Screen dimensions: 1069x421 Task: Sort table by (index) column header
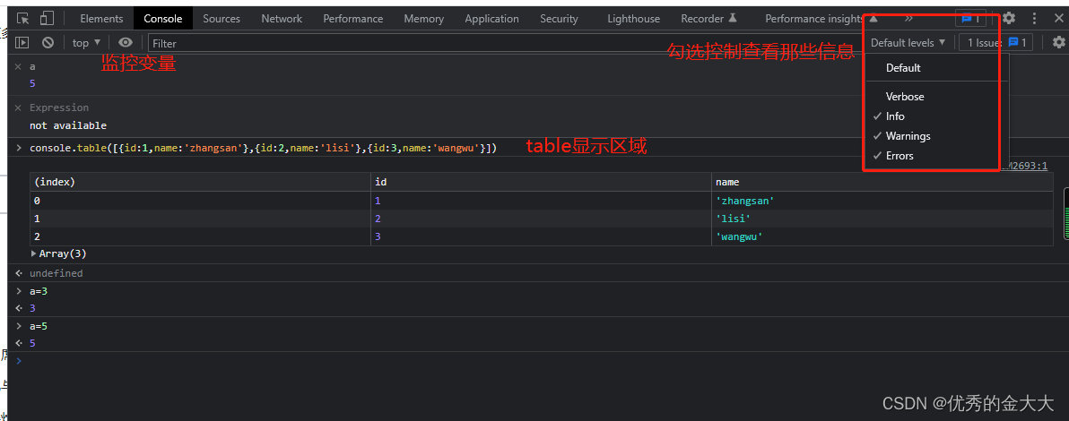pos(201,182)
